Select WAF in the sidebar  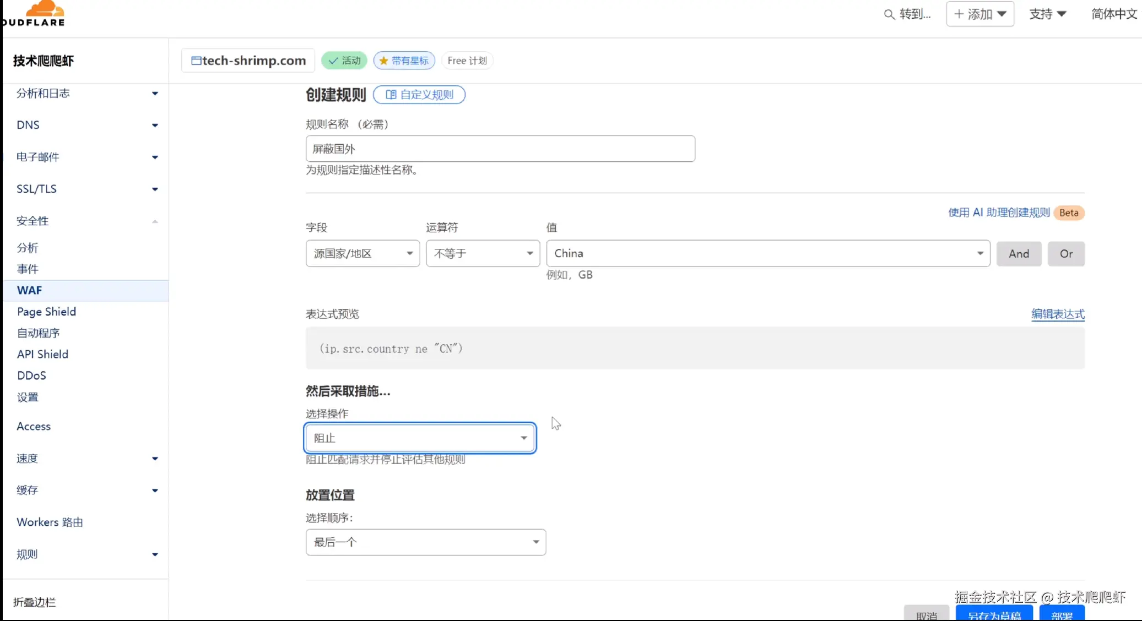coord(30,290)
